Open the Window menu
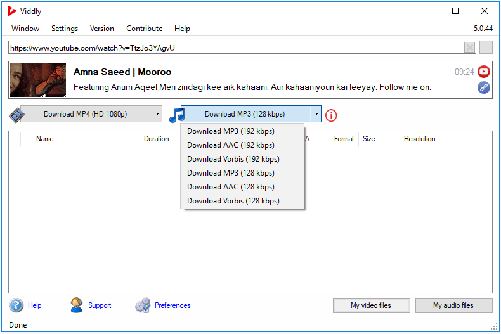Screen dimensions: 501x334 (x=25, y=29)
